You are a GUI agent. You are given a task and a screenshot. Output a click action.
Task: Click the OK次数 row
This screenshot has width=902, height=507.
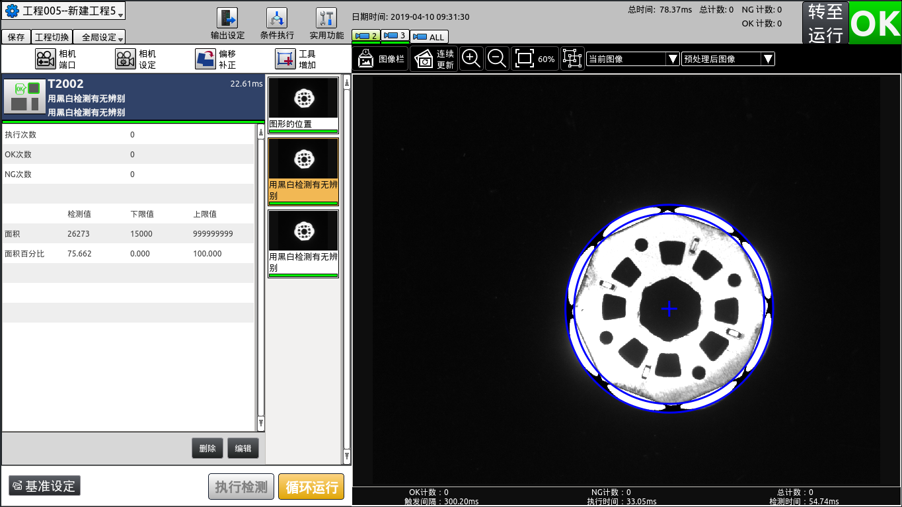pos(128,154)
